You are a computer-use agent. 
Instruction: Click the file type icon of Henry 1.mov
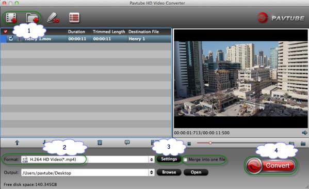[x=20, y=39]
